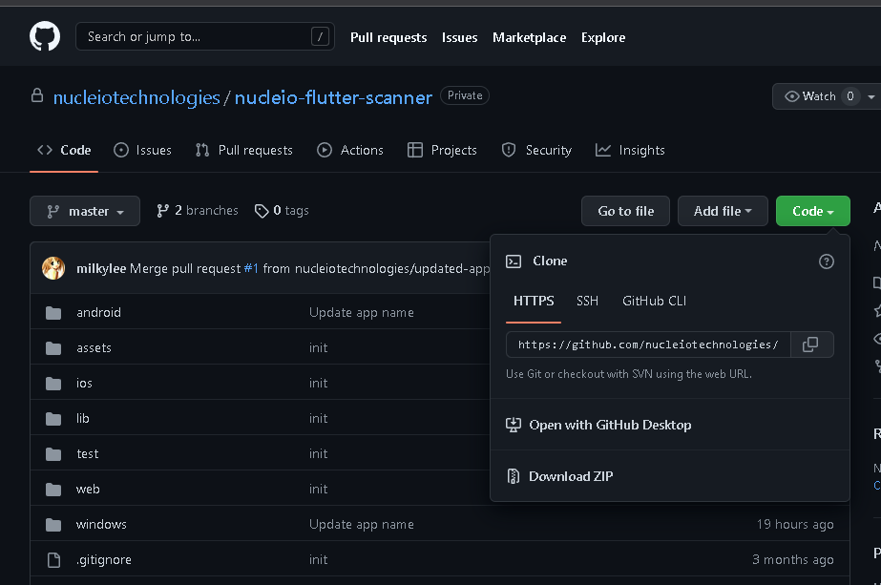881x585 pixels.
Task: Open the Security tab
Action: coord(536,150)
